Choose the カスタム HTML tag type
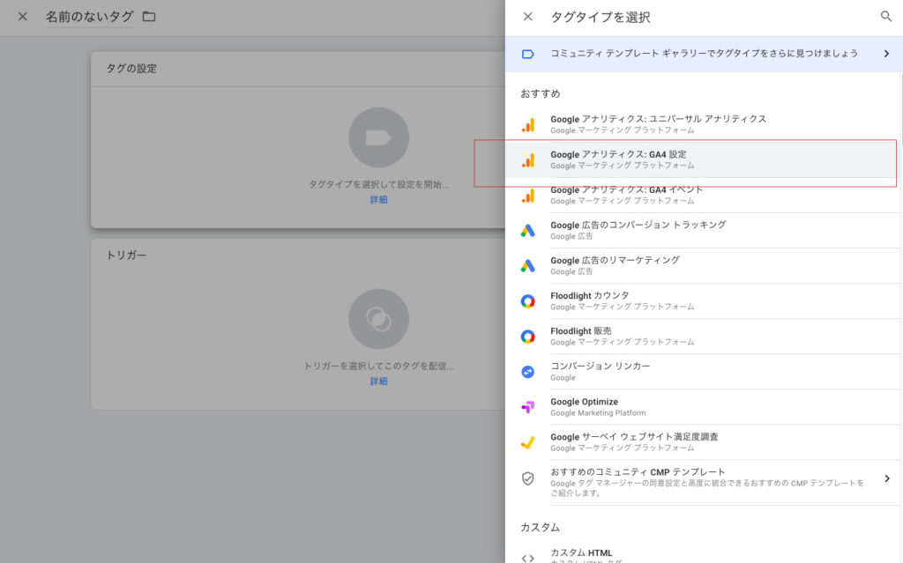This screenshot has width=903, height=563. [581, 552]
